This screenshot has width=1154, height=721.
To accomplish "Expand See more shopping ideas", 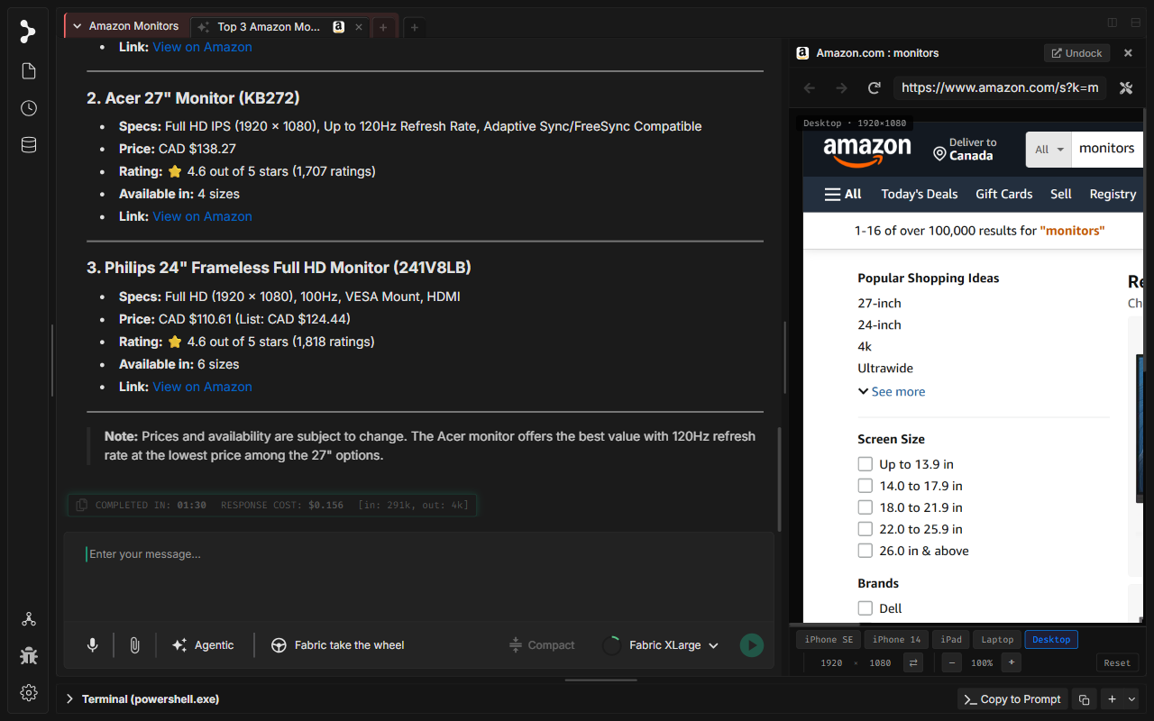I will coord(892,392).
